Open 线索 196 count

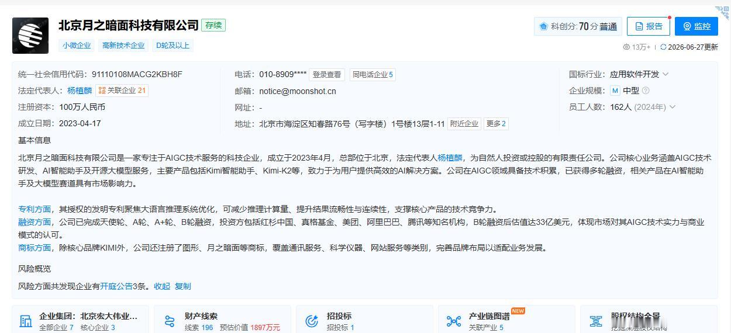pos(199,327)
